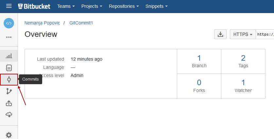Click the download repository button
274x139 pixels.
pyautogui.click(x=220, y=34)
